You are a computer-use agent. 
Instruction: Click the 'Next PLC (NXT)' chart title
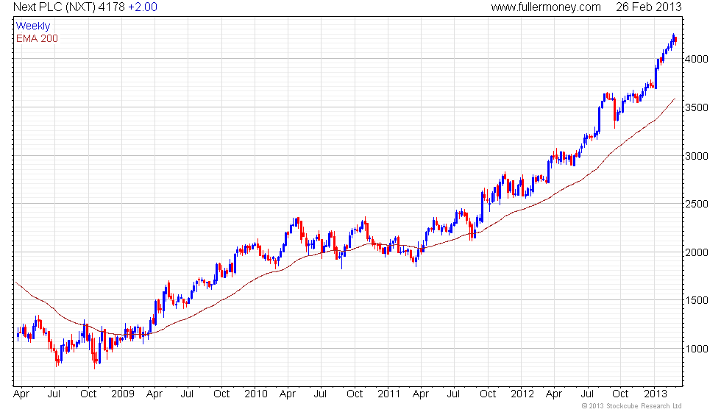(x=54, y=7)
